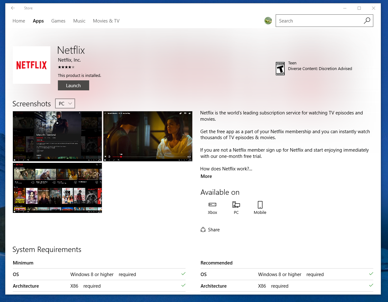The height and width of the screenshot is (302, 388).
Task: Click the Share text link
Action: pos(213,229)
